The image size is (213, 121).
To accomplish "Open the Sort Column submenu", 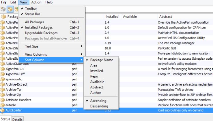I will tap(52, 60).
